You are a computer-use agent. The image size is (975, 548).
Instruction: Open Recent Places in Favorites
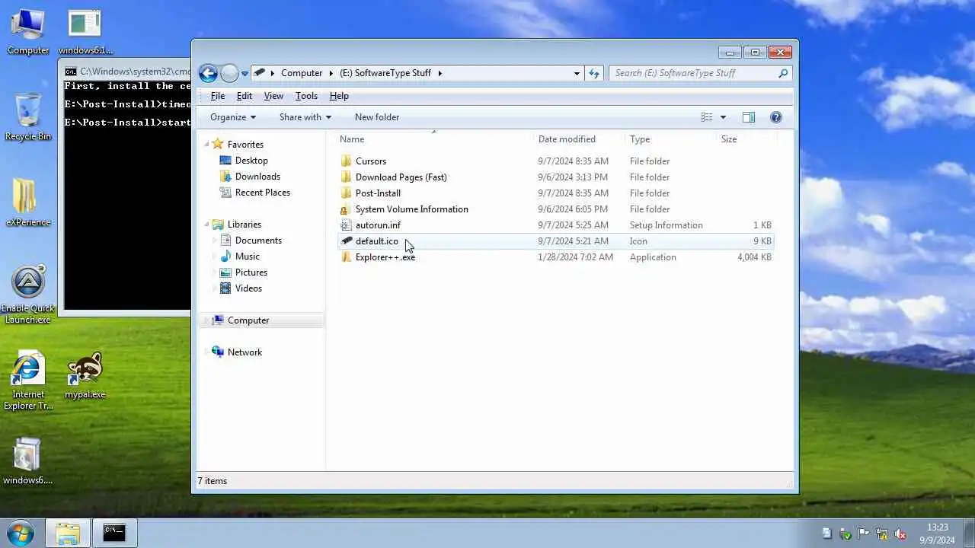pyautogui.click(x=263, y=193)
